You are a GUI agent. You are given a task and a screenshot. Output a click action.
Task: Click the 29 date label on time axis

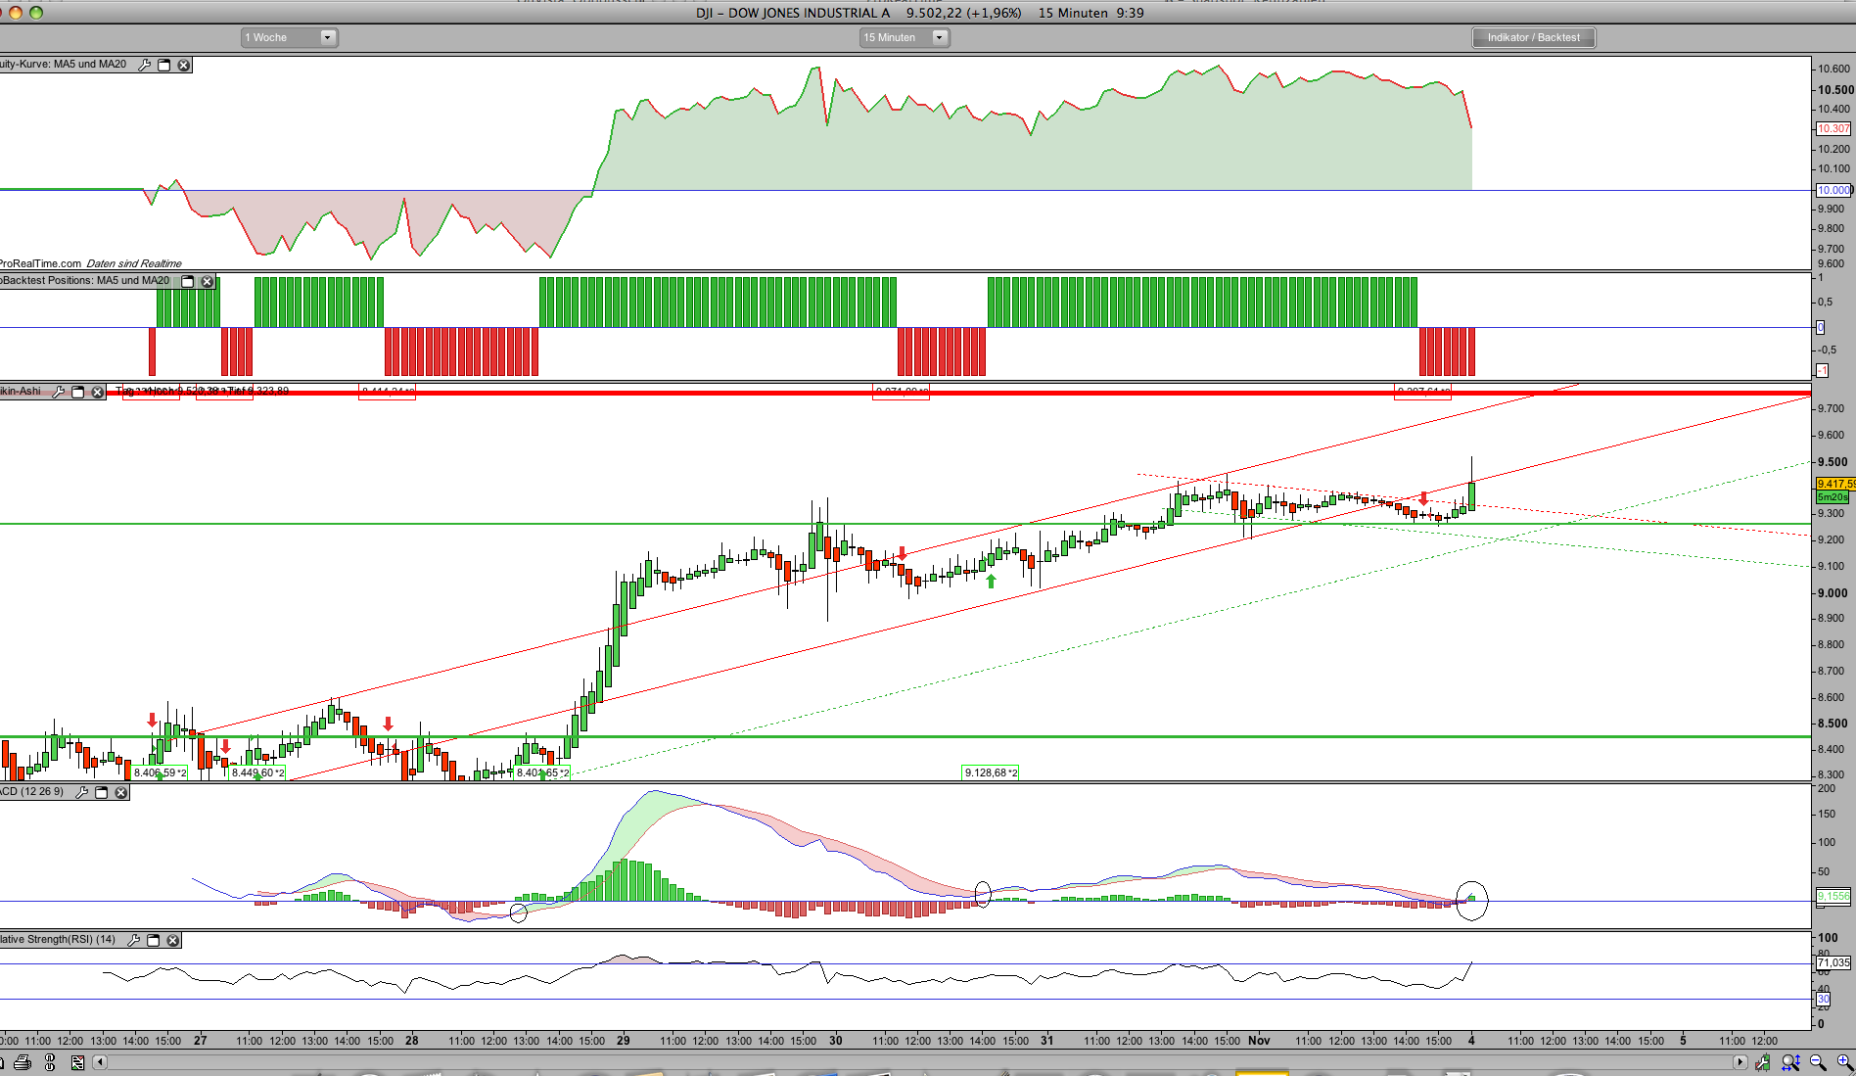(624, 1041)
